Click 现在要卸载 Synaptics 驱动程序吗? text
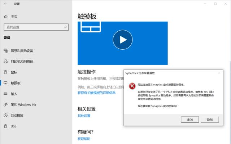Viewport: 231px width, 144px height. coord(157,106)
